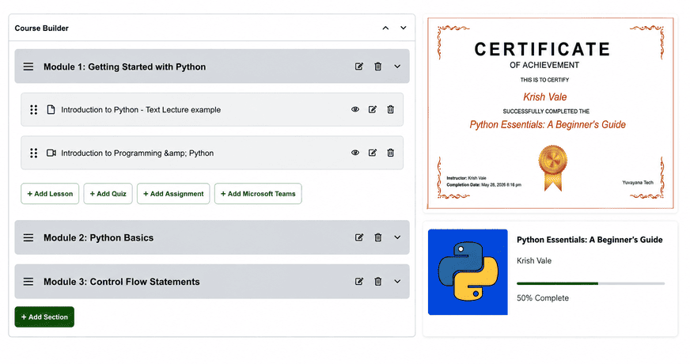This screenshot has height=364, width=690.
Task: Select Module 2: Python Basics title
Action: 99,237
